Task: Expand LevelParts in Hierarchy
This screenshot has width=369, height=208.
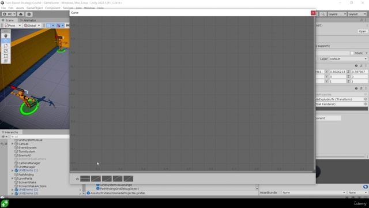Action: click(13, 179)
